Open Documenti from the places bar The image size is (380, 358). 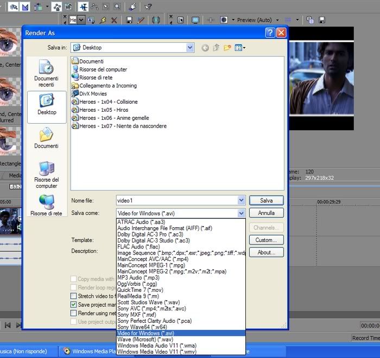[46, 138]
